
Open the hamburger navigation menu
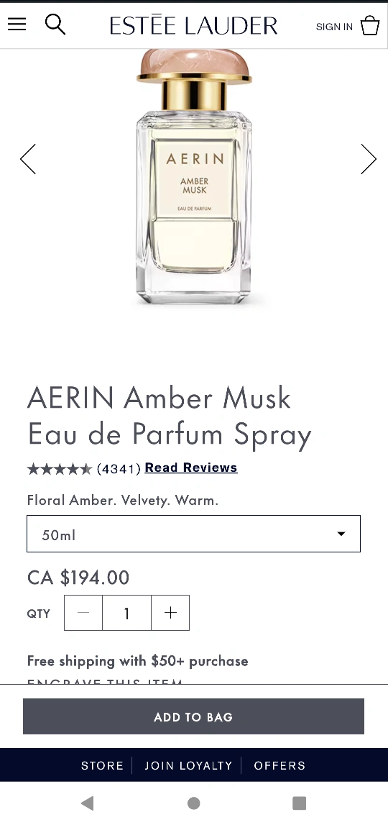click(17, 24)
